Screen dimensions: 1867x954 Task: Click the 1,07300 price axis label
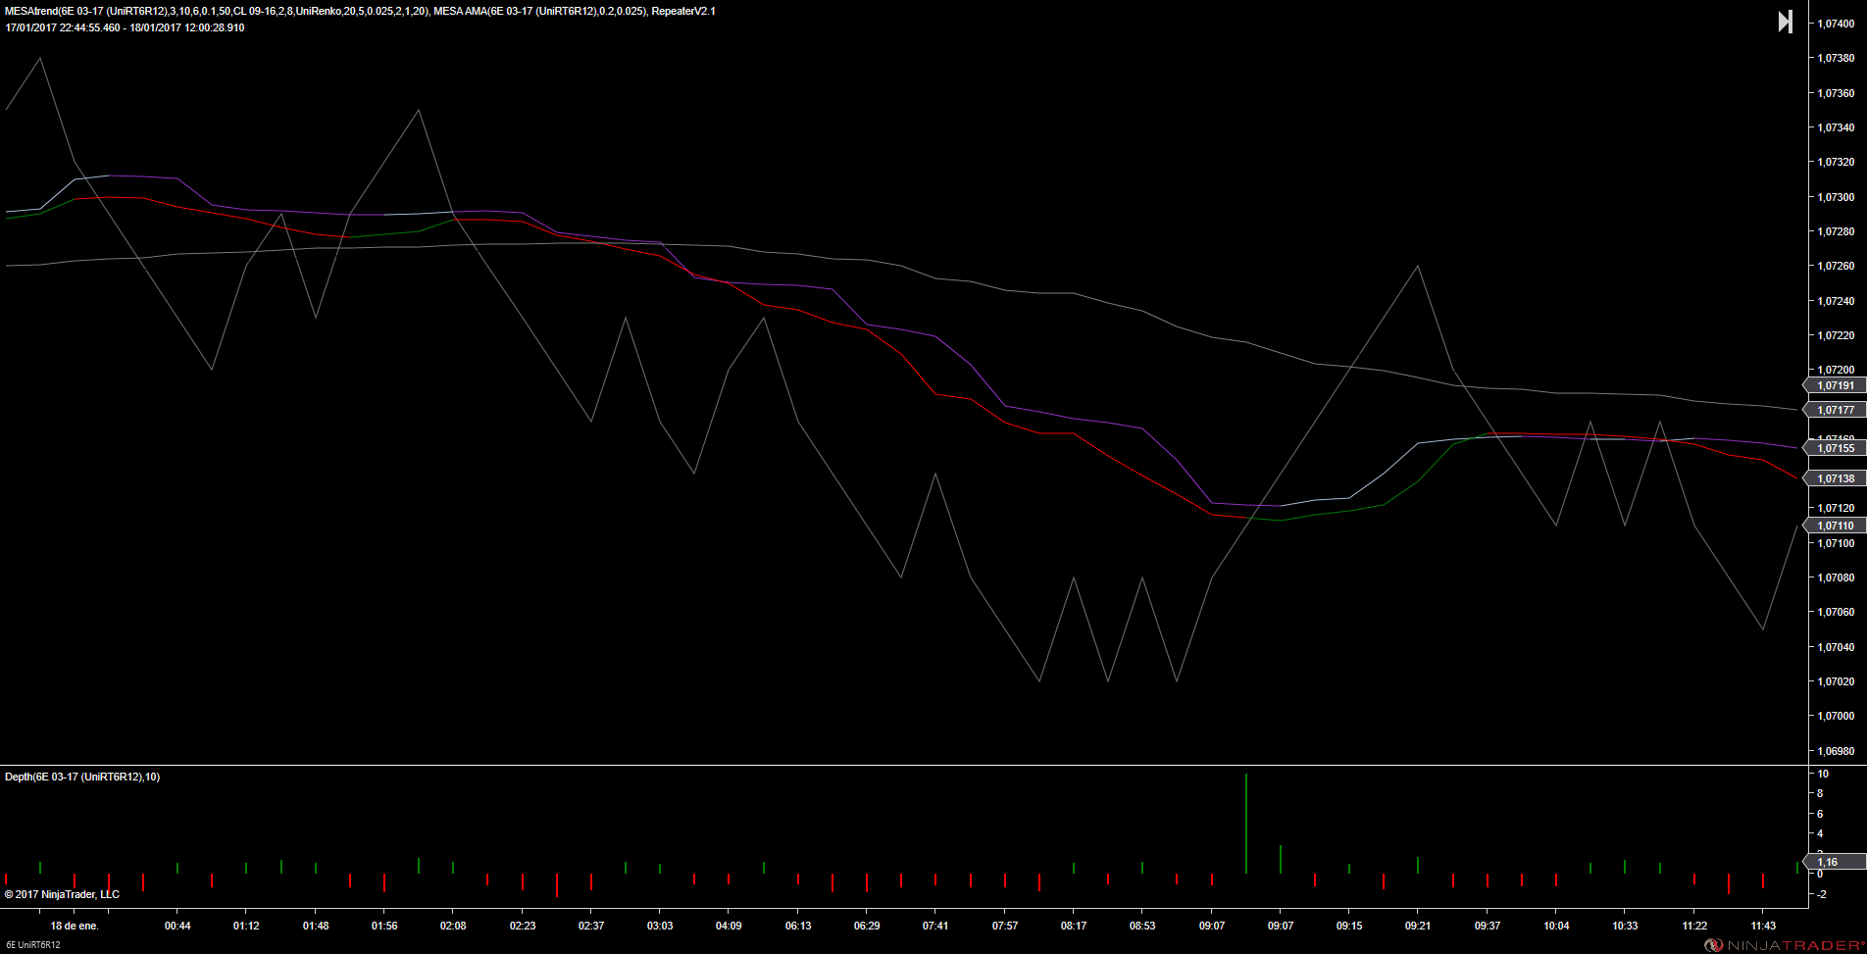click(x=1836, y=197)
